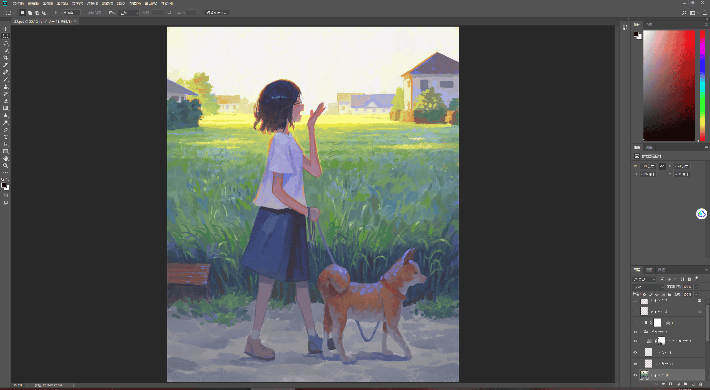Select the Hand tool
The image size is (710, 390).
coord(6,158)
